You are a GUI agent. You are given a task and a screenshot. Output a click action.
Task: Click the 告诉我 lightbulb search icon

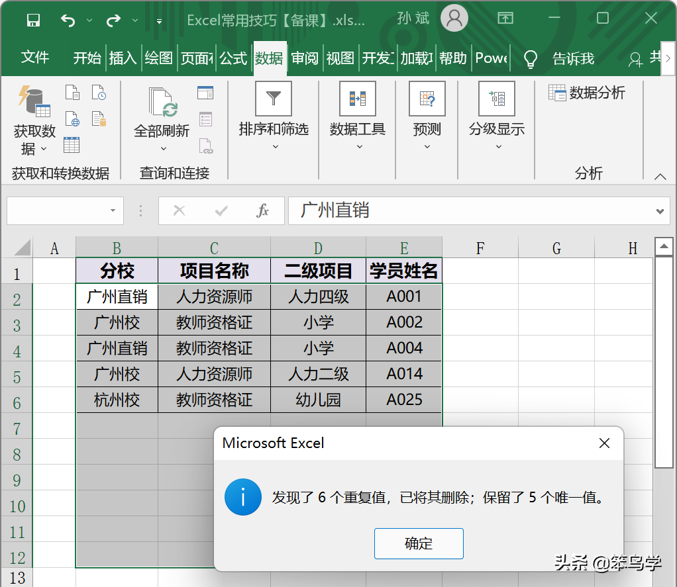click(x=530, y=59)
